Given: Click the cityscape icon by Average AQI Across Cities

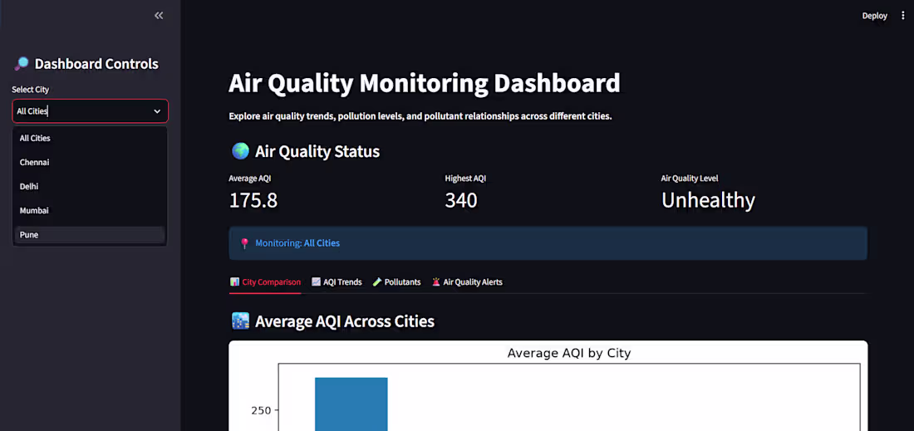Looking at the screenshot, I should coord(240,321).
